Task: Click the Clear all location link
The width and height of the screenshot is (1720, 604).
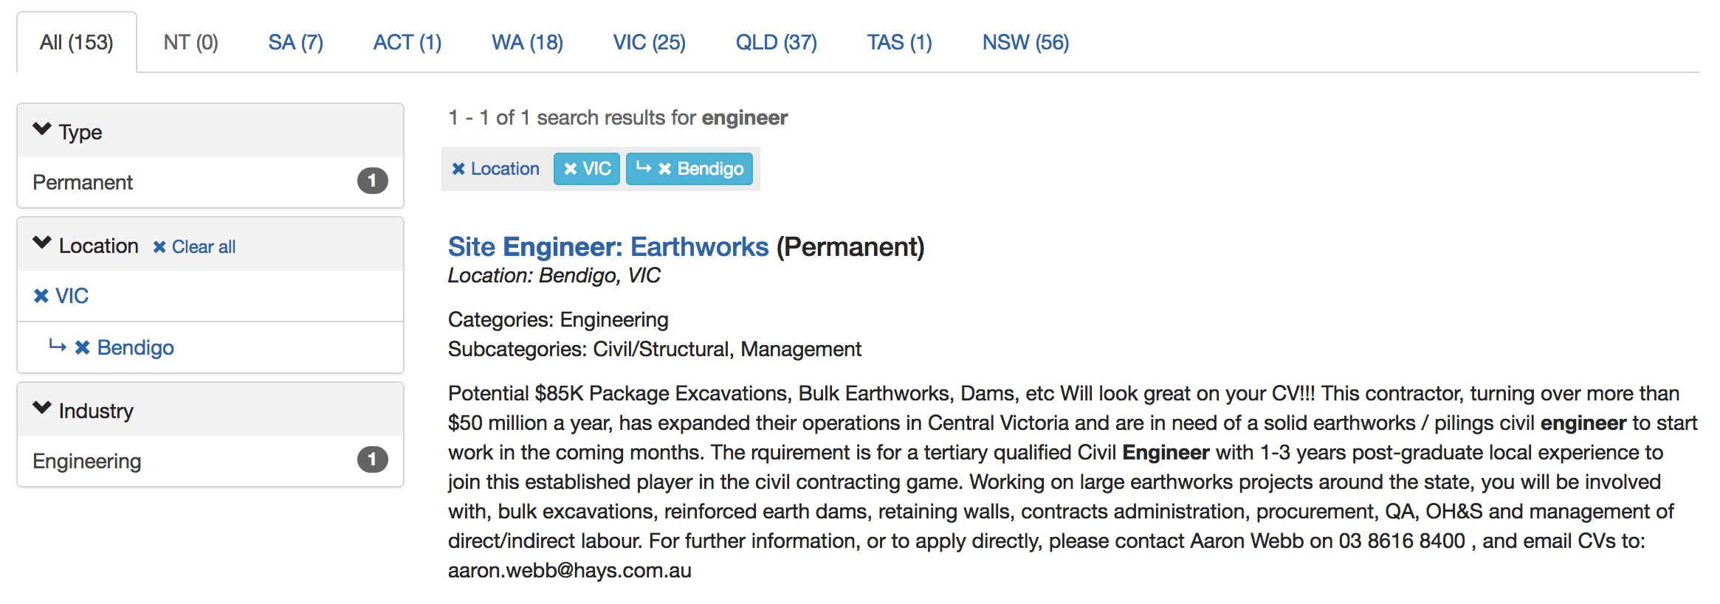Action: (203, 247)
